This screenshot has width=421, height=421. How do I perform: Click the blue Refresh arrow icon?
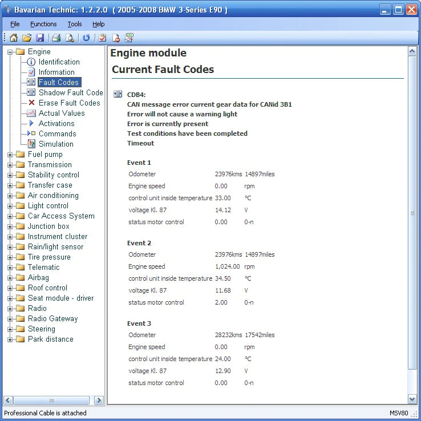click(86, 38)
